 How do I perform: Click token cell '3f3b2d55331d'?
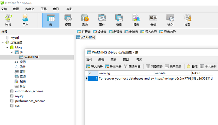202,79
